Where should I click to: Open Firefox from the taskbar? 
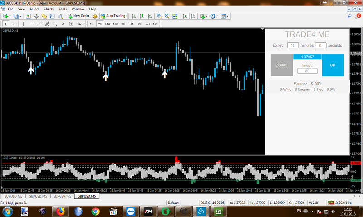60,211
